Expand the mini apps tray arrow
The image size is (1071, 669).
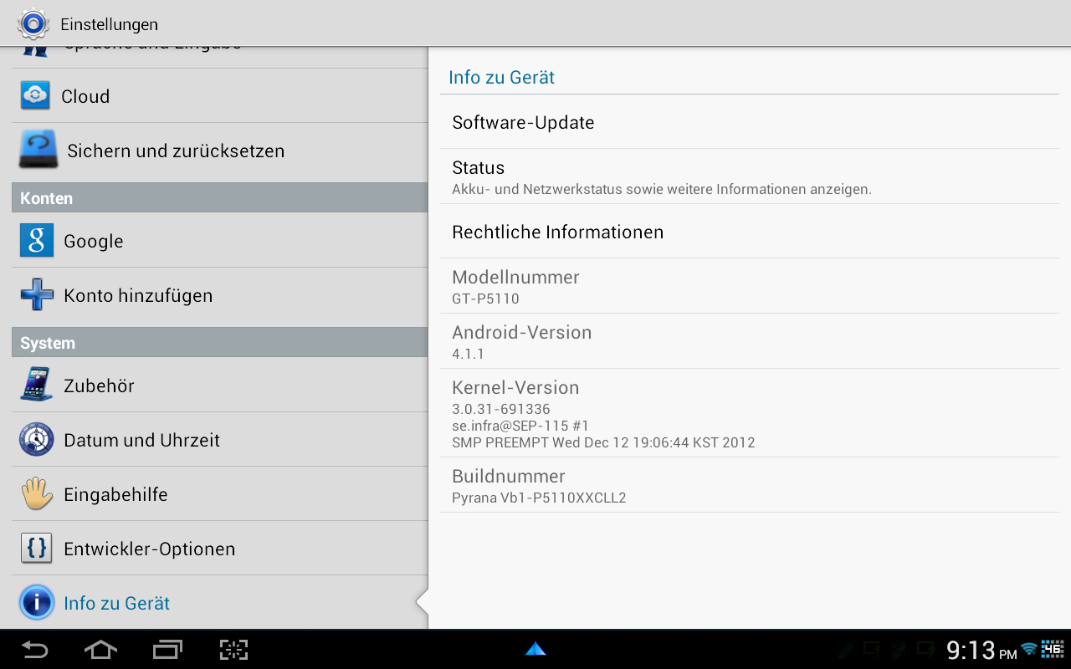pos(535,649)
